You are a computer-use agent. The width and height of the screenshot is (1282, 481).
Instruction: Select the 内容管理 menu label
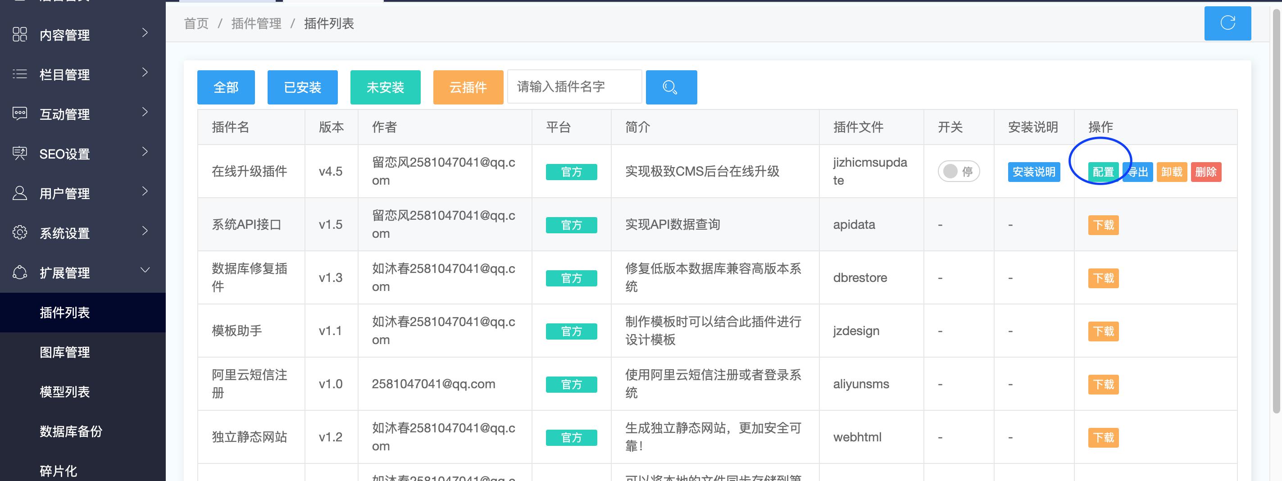pyautogui.click(x=65, y=35)
